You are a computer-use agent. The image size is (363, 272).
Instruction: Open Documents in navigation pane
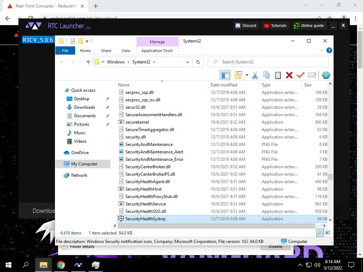pos(85,116)
